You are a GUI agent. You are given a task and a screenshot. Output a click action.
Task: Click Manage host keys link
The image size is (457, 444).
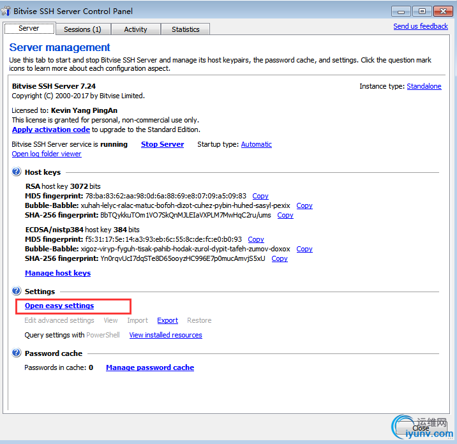tap(57, 273)
